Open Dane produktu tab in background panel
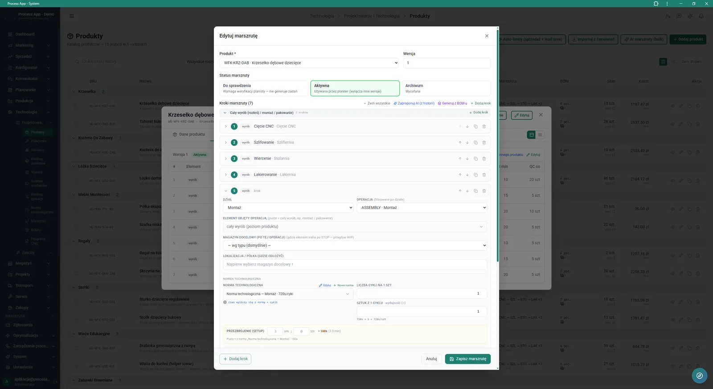The image size is (713, 389). 189,134
